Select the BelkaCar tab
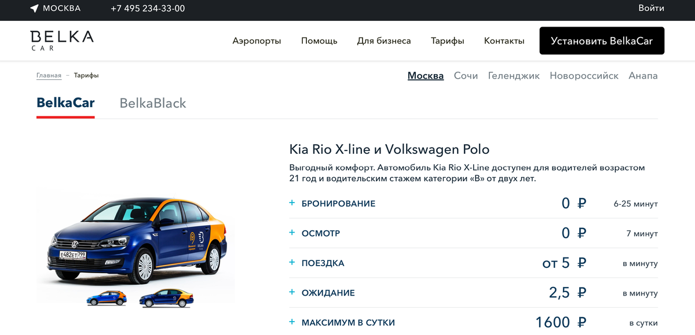Viewport: 695px width, 335px height. tap(65, 103)
